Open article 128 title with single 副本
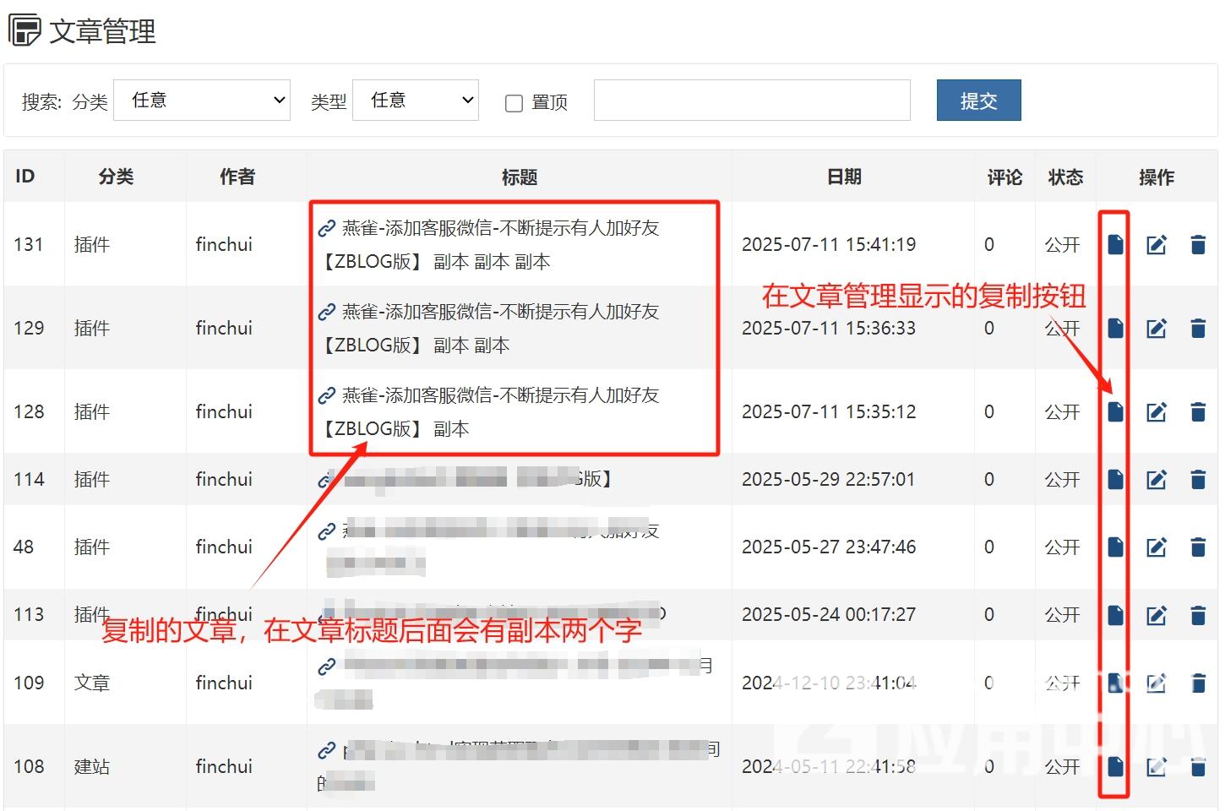The width and height of the screenshot is (1225, 811). (488, 412)
